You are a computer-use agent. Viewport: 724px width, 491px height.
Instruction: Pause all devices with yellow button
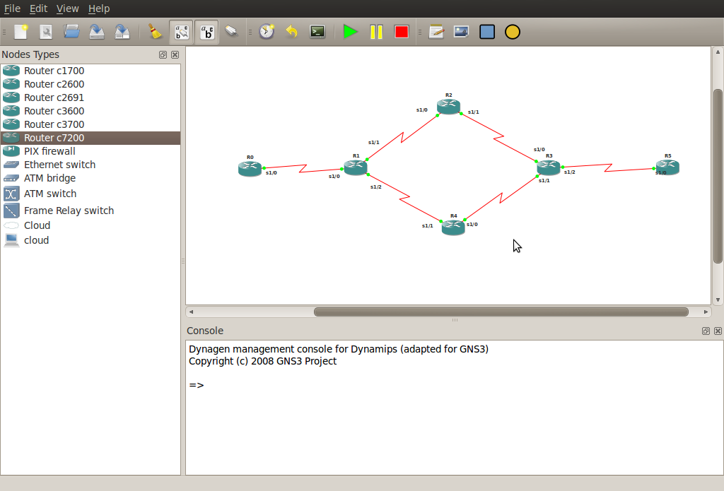click(376, 32)
